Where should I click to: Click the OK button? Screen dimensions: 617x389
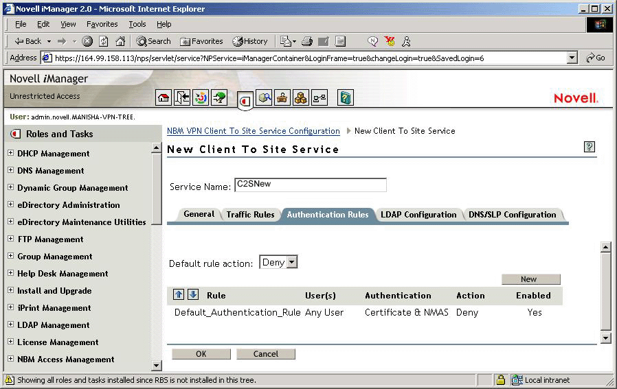pyautogui.click(x=201, y=353)
